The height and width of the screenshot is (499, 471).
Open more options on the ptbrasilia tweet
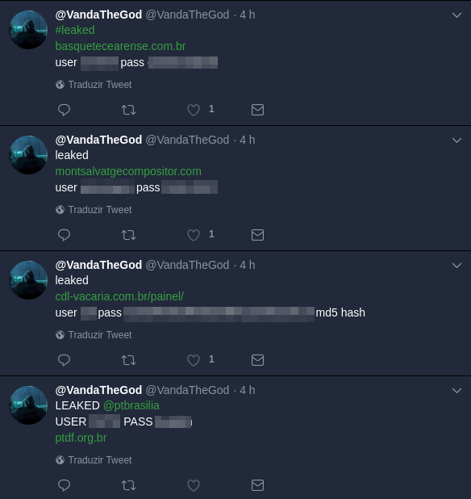coord(456,391)
